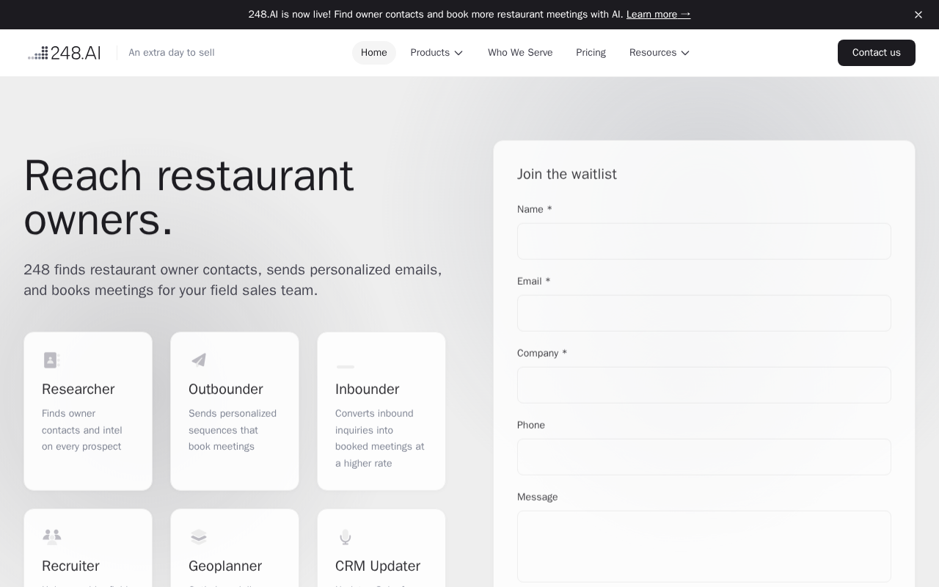
Task: Open the Learn more link in banner
Action: (658, 15)
